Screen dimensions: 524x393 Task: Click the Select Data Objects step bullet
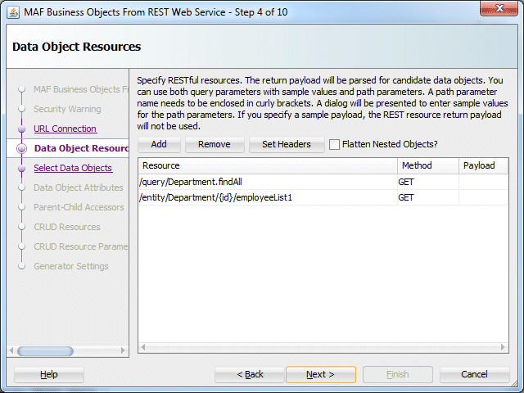pyautogui.click(x=22, y=168)
